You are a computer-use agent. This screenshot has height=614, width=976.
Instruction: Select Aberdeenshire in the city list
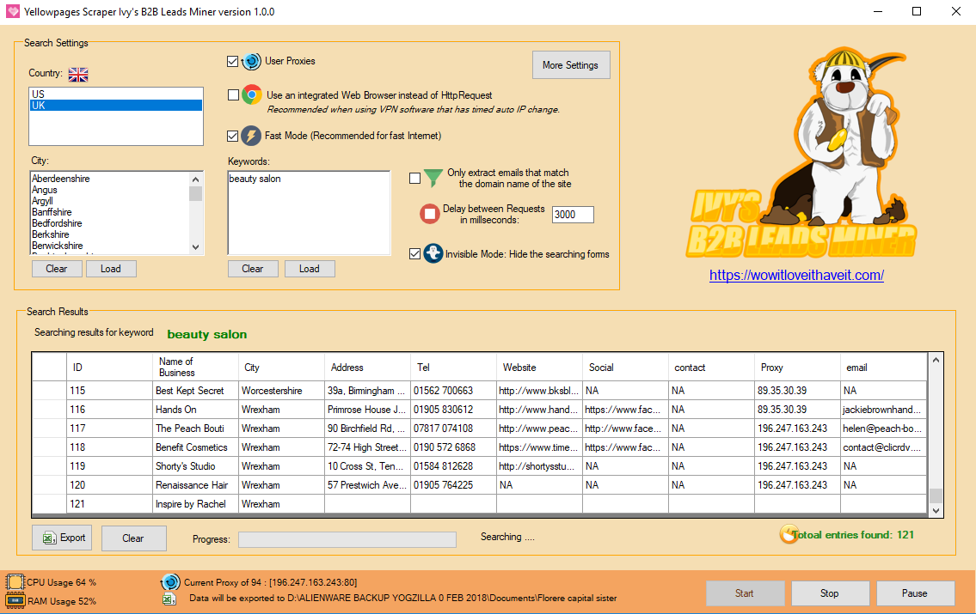tap(60, 179)
